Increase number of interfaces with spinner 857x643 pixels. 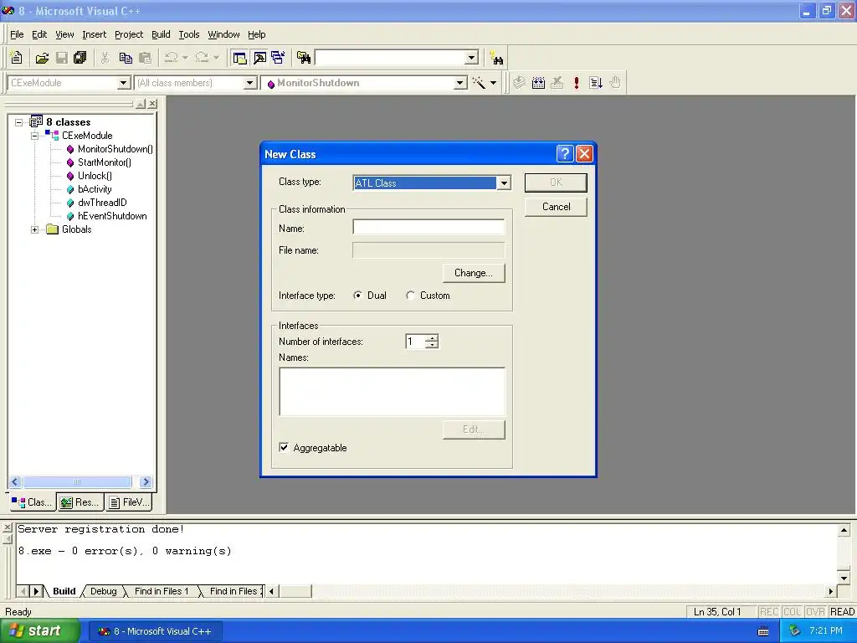click(x=433, y=338)
